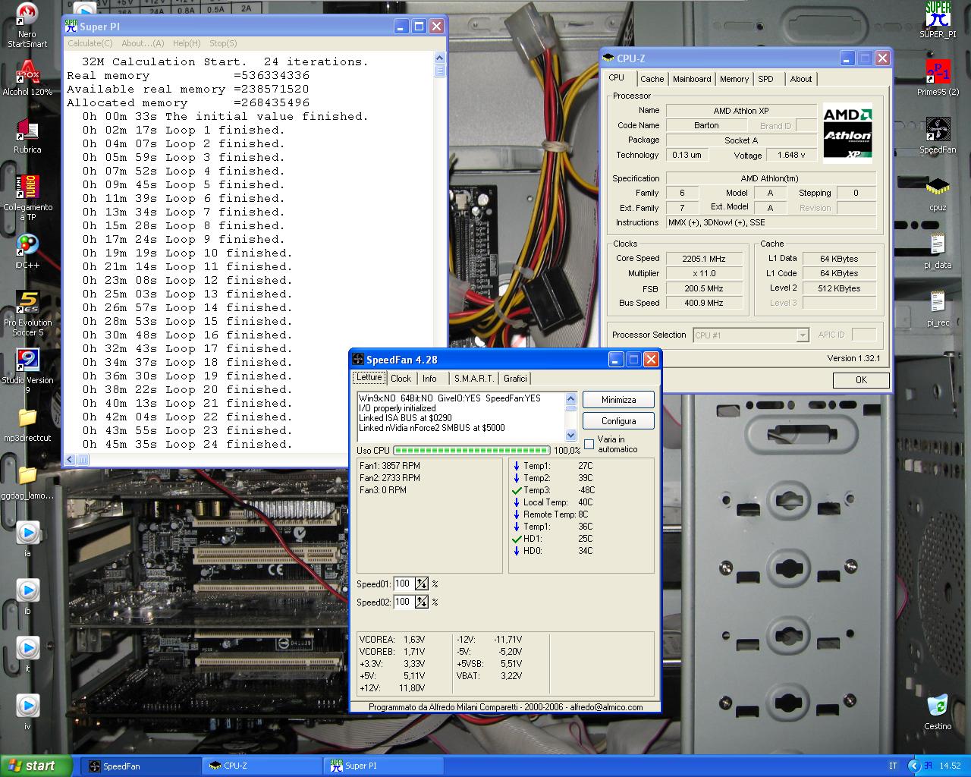
Task: Click Core Speed 2205.1 MHz field
Action: (703, 259)
